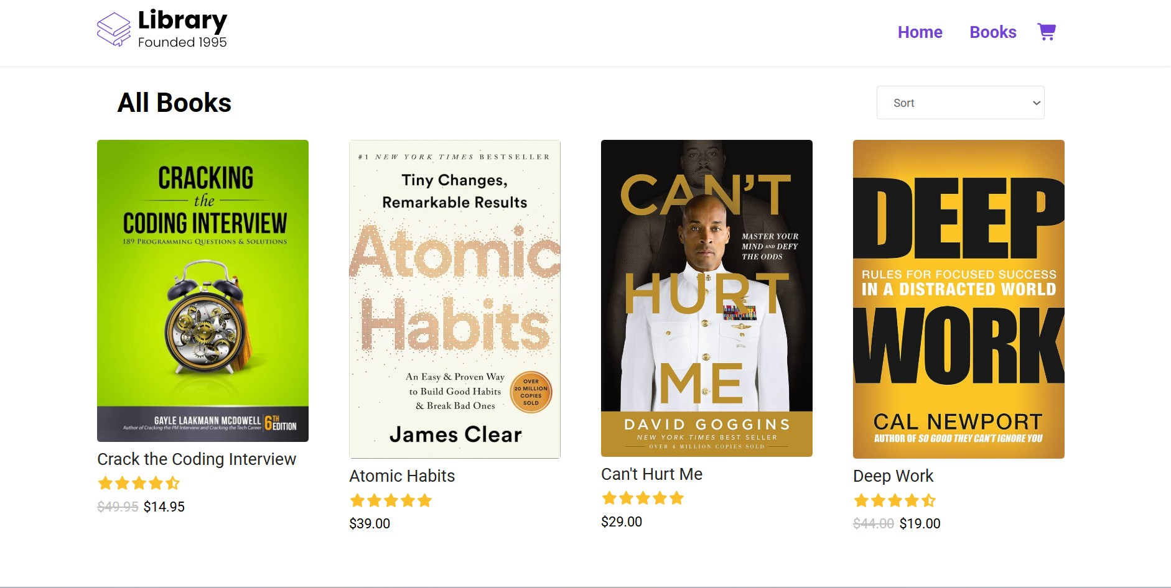
Task: Click the Crack the Coding Interview star rating
Action: pos(139,483)
